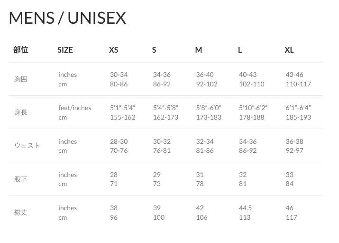339x243 pixels.
Task: Select the XS column header
Action: (x=113, y=50)
